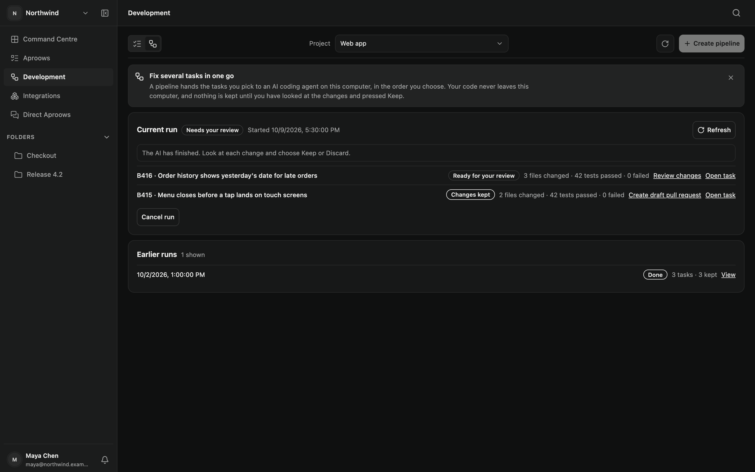
Task: Switch to pipeline view toggle
Action: (x=153, y=44)
